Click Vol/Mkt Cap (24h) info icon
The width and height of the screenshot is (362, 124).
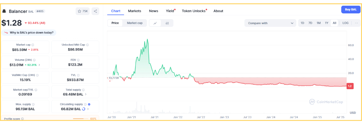[37, 75]
